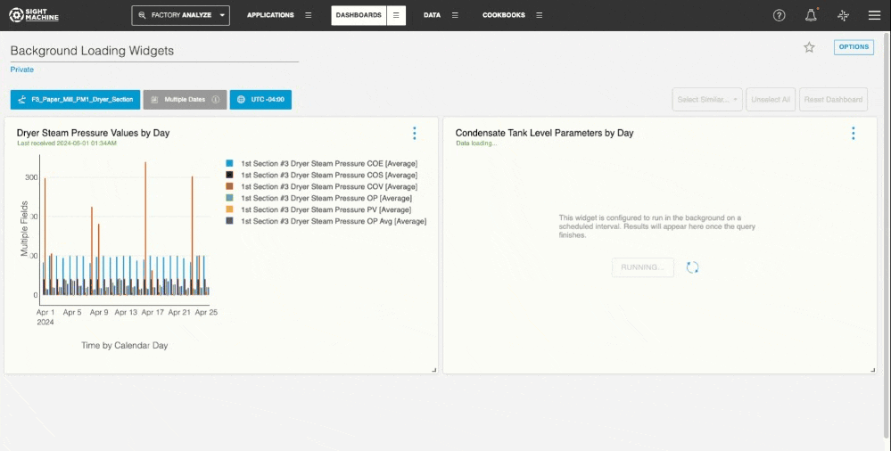891x451 pixels.
Task: Expand the Cookbooks list icon
Action: click(540, 15)
